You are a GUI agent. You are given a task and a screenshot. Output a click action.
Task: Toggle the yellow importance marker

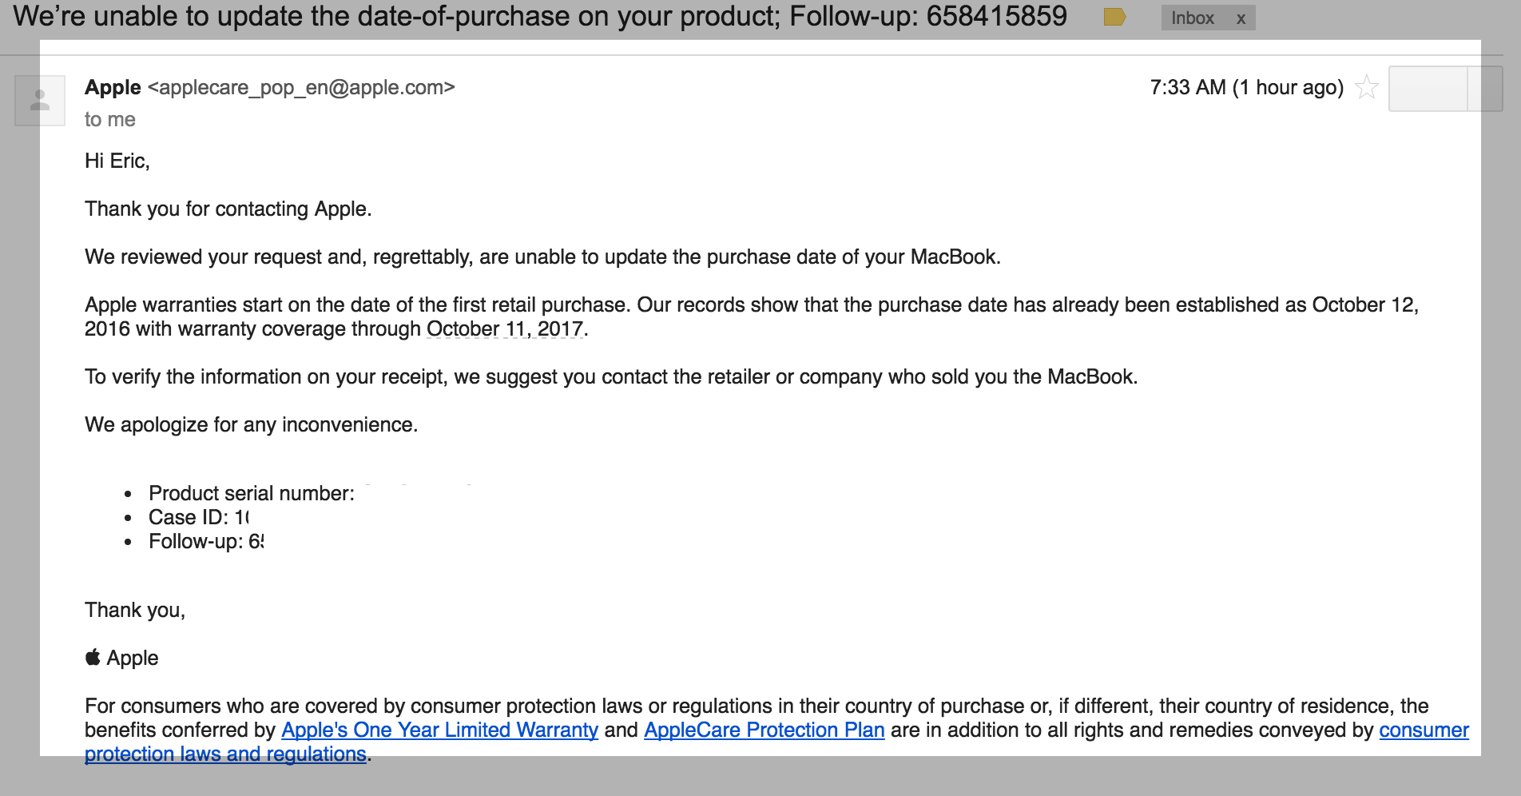(x=1114, y=17)
